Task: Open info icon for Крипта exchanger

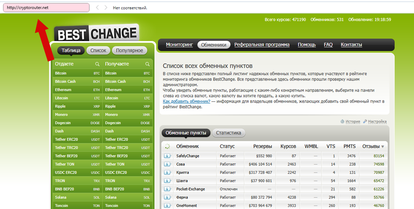Action: pyautogui.click(x=167, y=173)
